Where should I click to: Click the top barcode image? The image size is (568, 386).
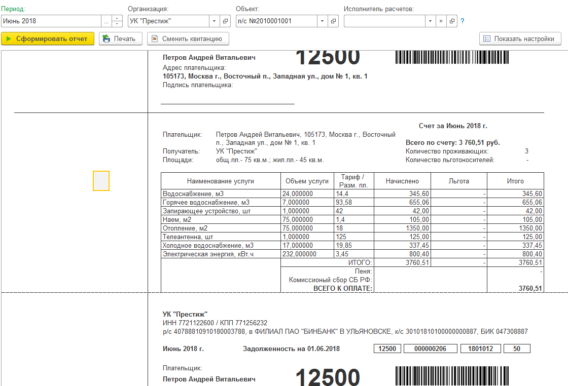452,57
